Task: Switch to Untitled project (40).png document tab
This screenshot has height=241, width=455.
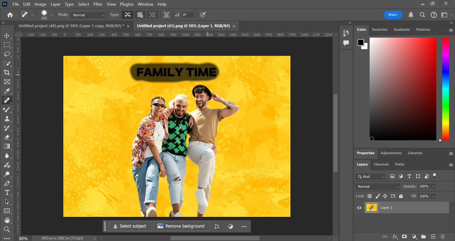Action: (x=71, y=26)
